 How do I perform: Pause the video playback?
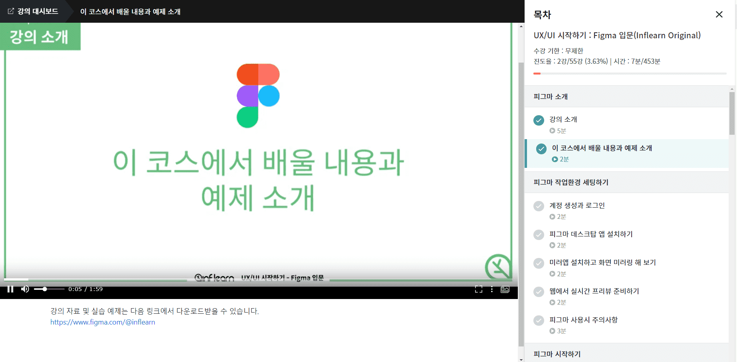10,289
